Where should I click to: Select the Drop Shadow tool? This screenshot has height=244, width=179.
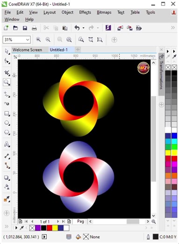pos(7,178)
